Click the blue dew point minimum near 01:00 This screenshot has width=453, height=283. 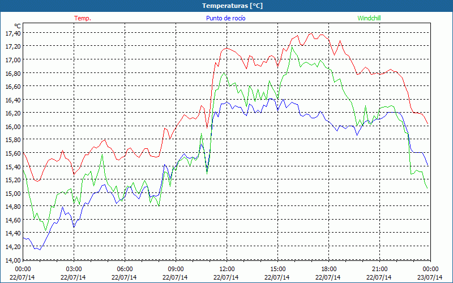(x=40, y=250)
